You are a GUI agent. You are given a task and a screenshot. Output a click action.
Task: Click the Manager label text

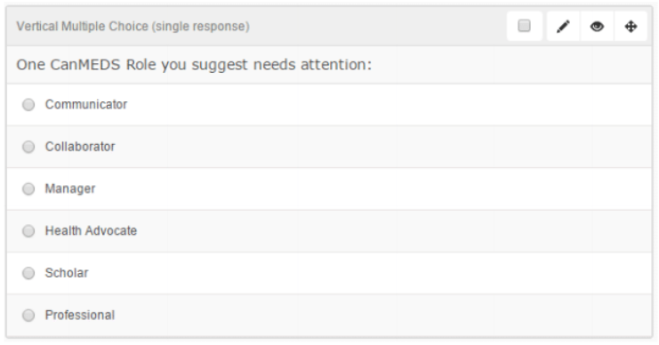coord(70,189)
